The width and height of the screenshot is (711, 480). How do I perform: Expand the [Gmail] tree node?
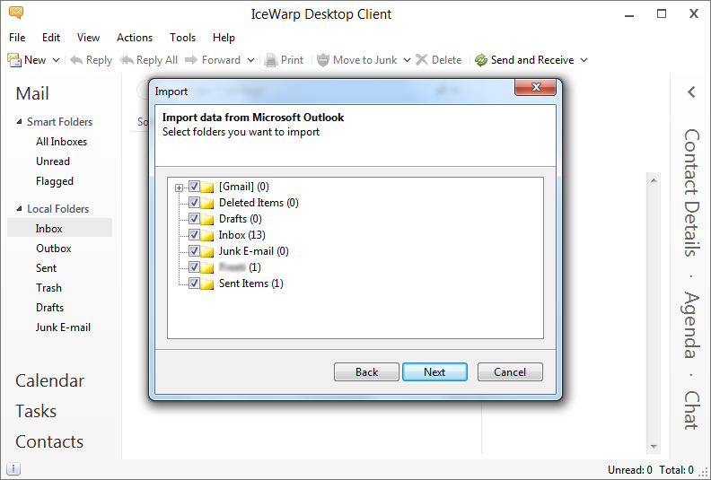pyautogui.click(x=180, y=188)
